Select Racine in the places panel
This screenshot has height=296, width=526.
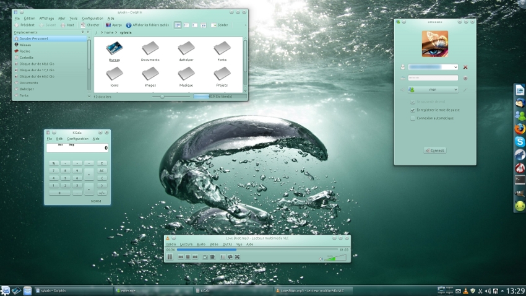[x=50, y=51]
